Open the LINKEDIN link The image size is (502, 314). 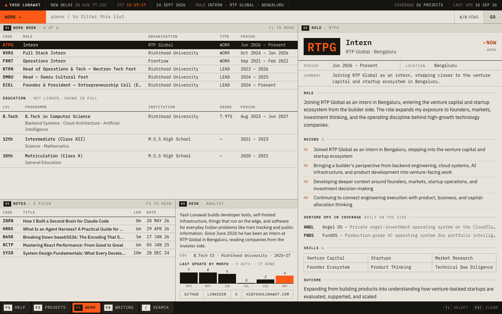click(x=217, y=294)
